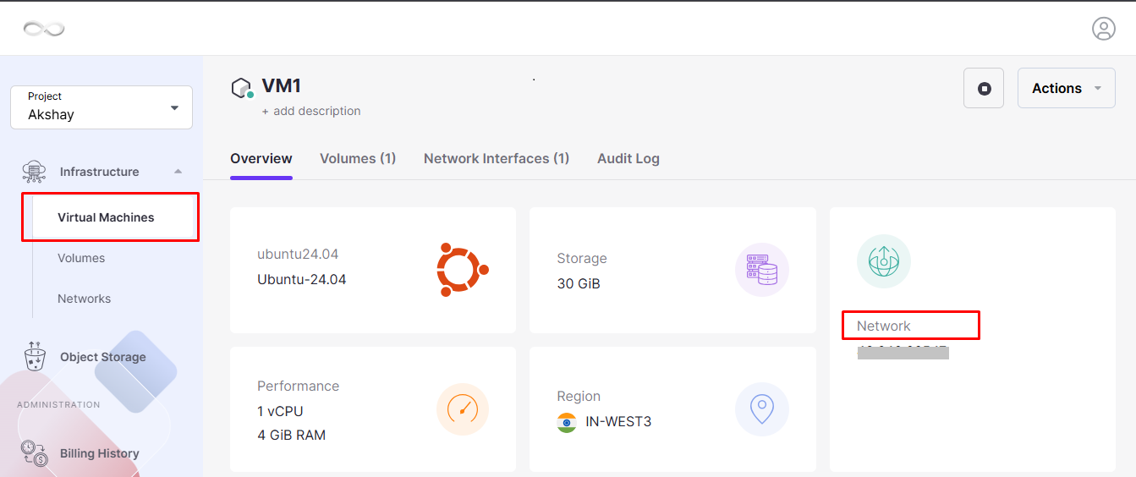Open the Actions dropdown menu
The height and width of the screenshot is (477, 1136).
tap(1066, 88)
